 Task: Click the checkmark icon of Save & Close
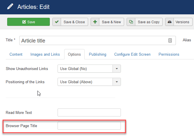(x=57, y=22)
